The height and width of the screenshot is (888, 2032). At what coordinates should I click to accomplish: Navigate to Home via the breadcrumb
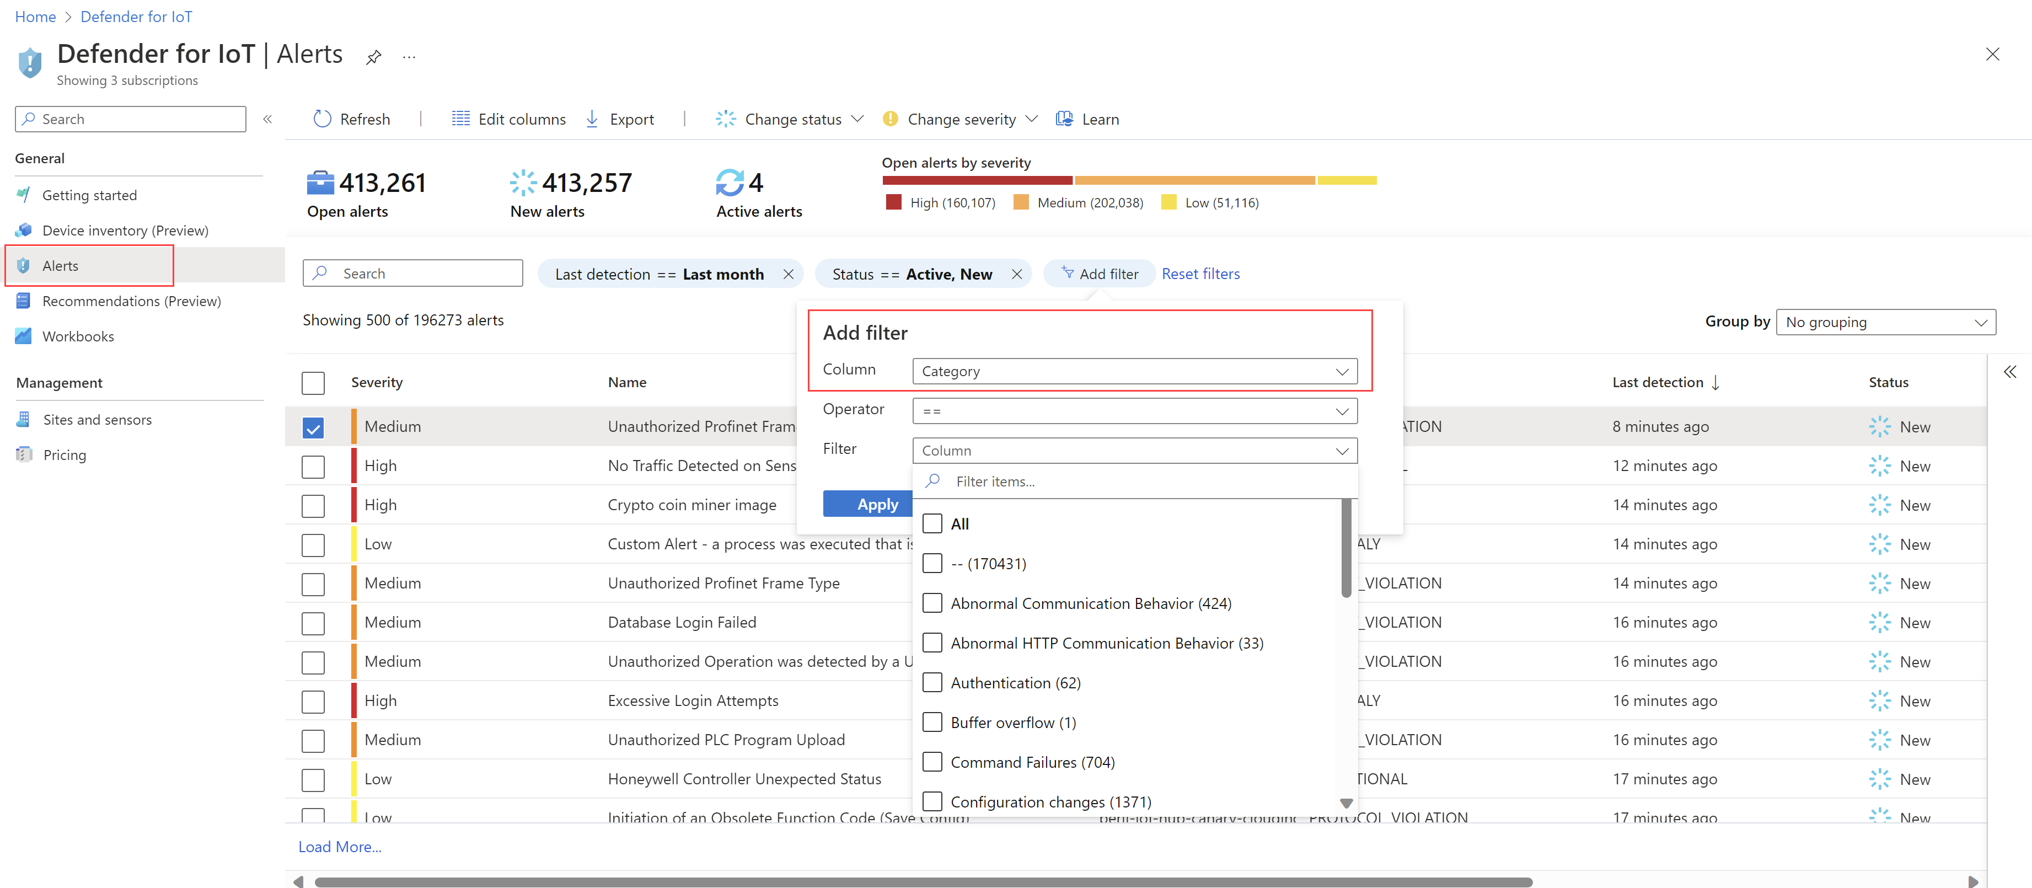coord(35,16)
